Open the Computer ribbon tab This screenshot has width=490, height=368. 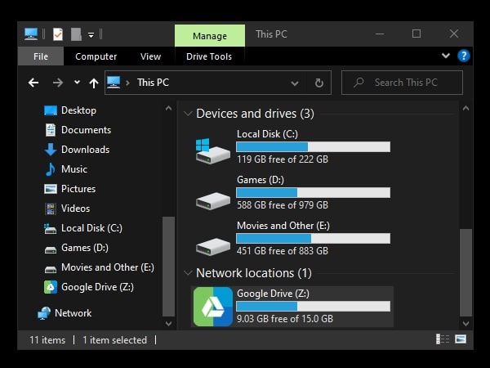[96, 56]
